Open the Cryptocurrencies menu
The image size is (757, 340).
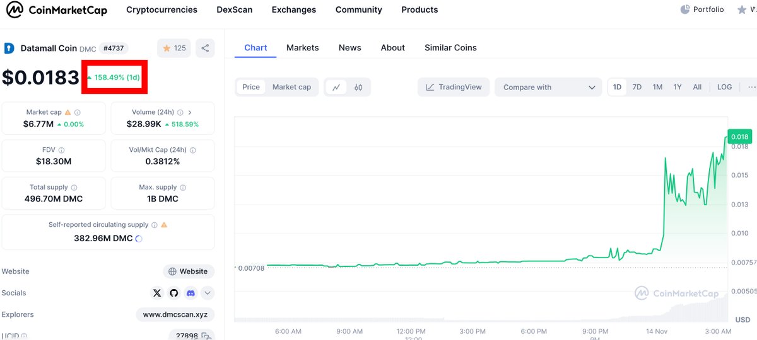[161, 10]
